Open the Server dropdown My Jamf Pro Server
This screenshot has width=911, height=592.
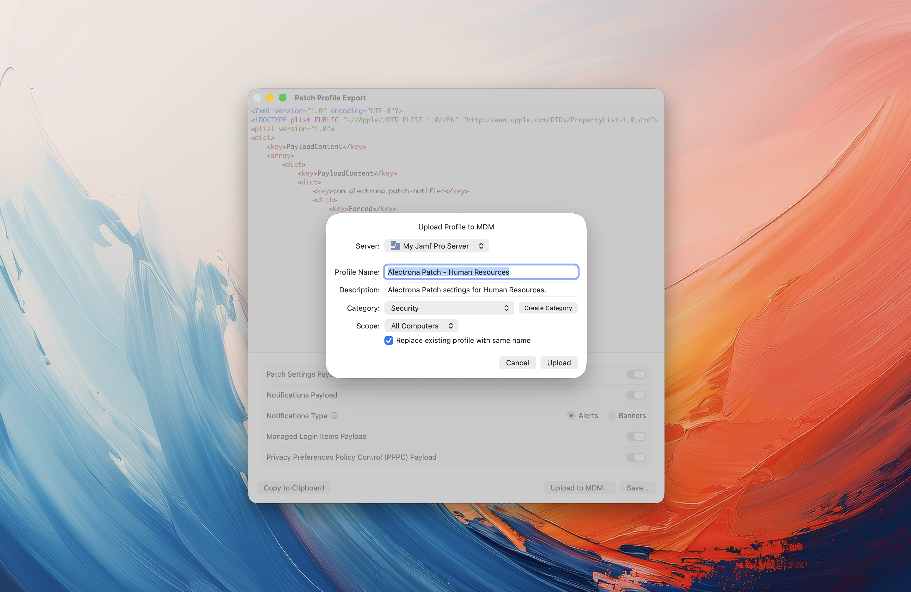(436, 246)
